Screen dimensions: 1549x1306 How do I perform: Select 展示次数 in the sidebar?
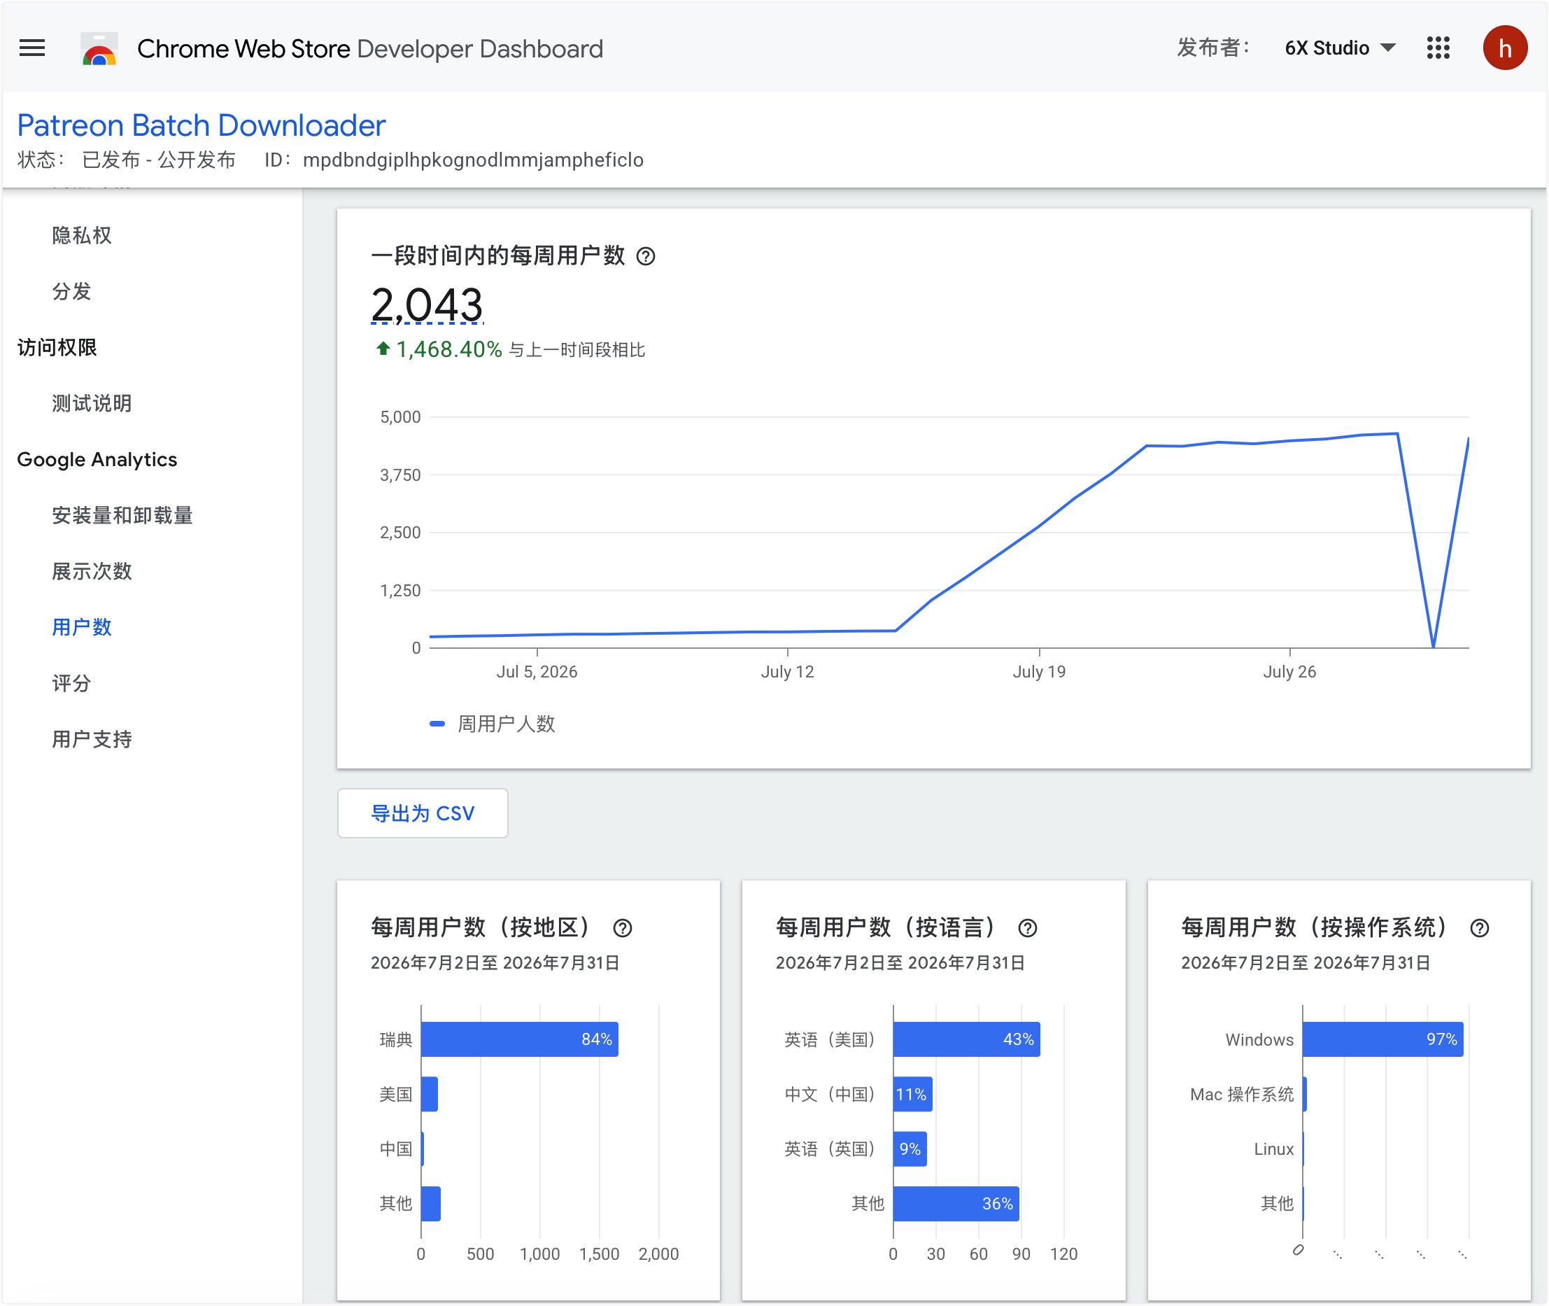(x=92, y=571)
